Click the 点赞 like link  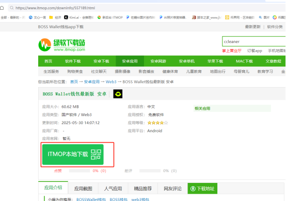58,171
